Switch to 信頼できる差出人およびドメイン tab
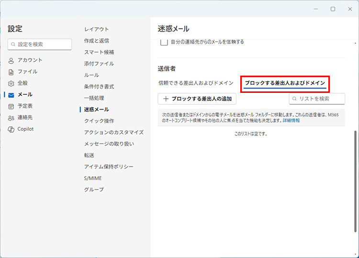 pyautogui.click(x=196, y=83)
